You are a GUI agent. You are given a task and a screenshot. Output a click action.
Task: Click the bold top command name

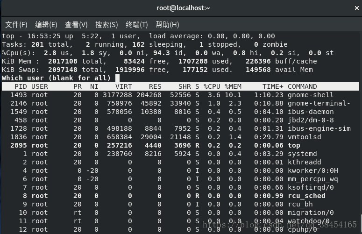294,145
